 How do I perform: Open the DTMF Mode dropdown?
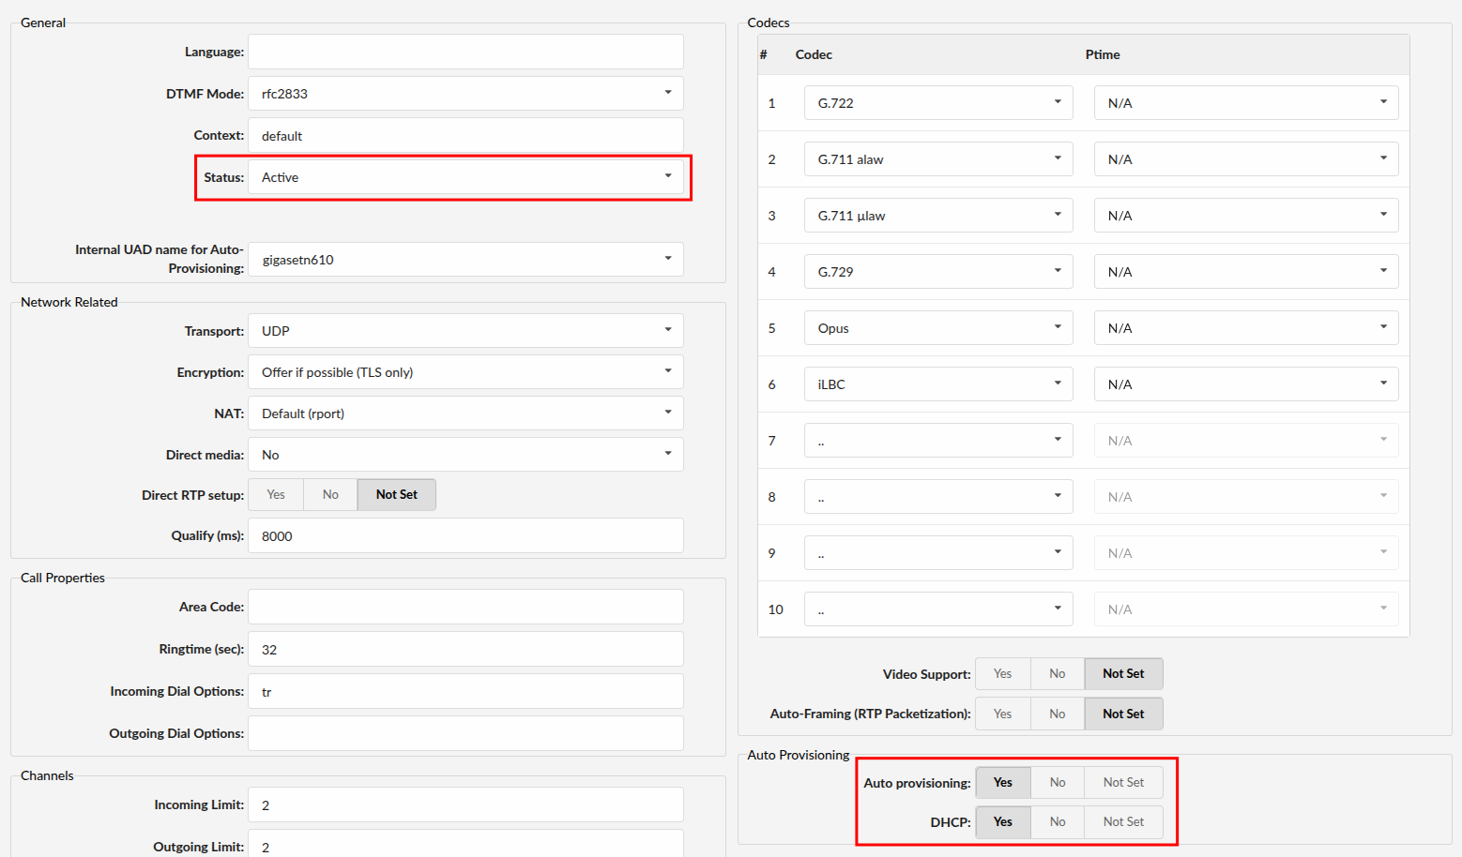(x=465, y=94)
